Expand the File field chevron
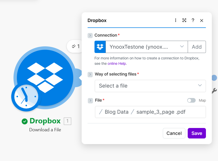This screenshot has height=161, width=218. (x=90, y=100)
